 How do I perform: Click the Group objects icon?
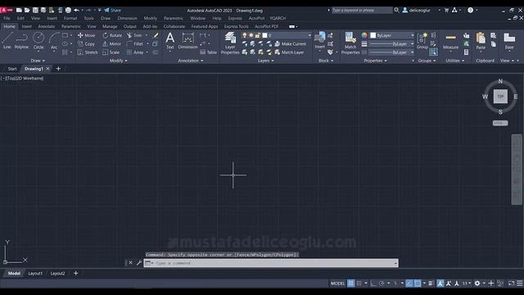pos(422,41)
